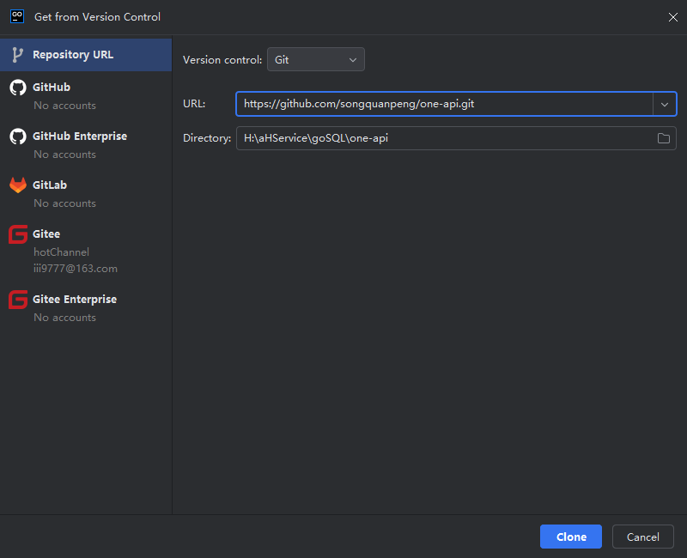
Task: Click the GitLab fox icon
Action: (x=17, y=185)
